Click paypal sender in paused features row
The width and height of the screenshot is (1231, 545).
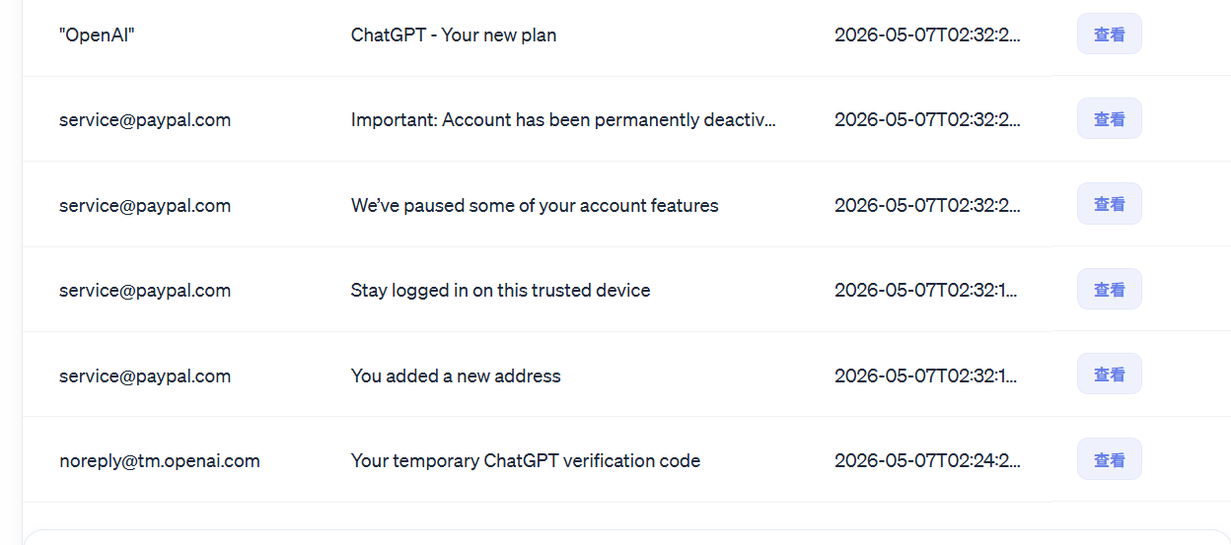pos(145,205)
